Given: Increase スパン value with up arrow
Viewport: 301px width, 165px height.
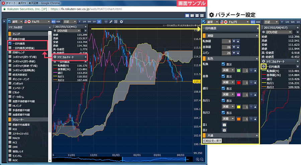Looking at the screenshot, I should [238, 53].
